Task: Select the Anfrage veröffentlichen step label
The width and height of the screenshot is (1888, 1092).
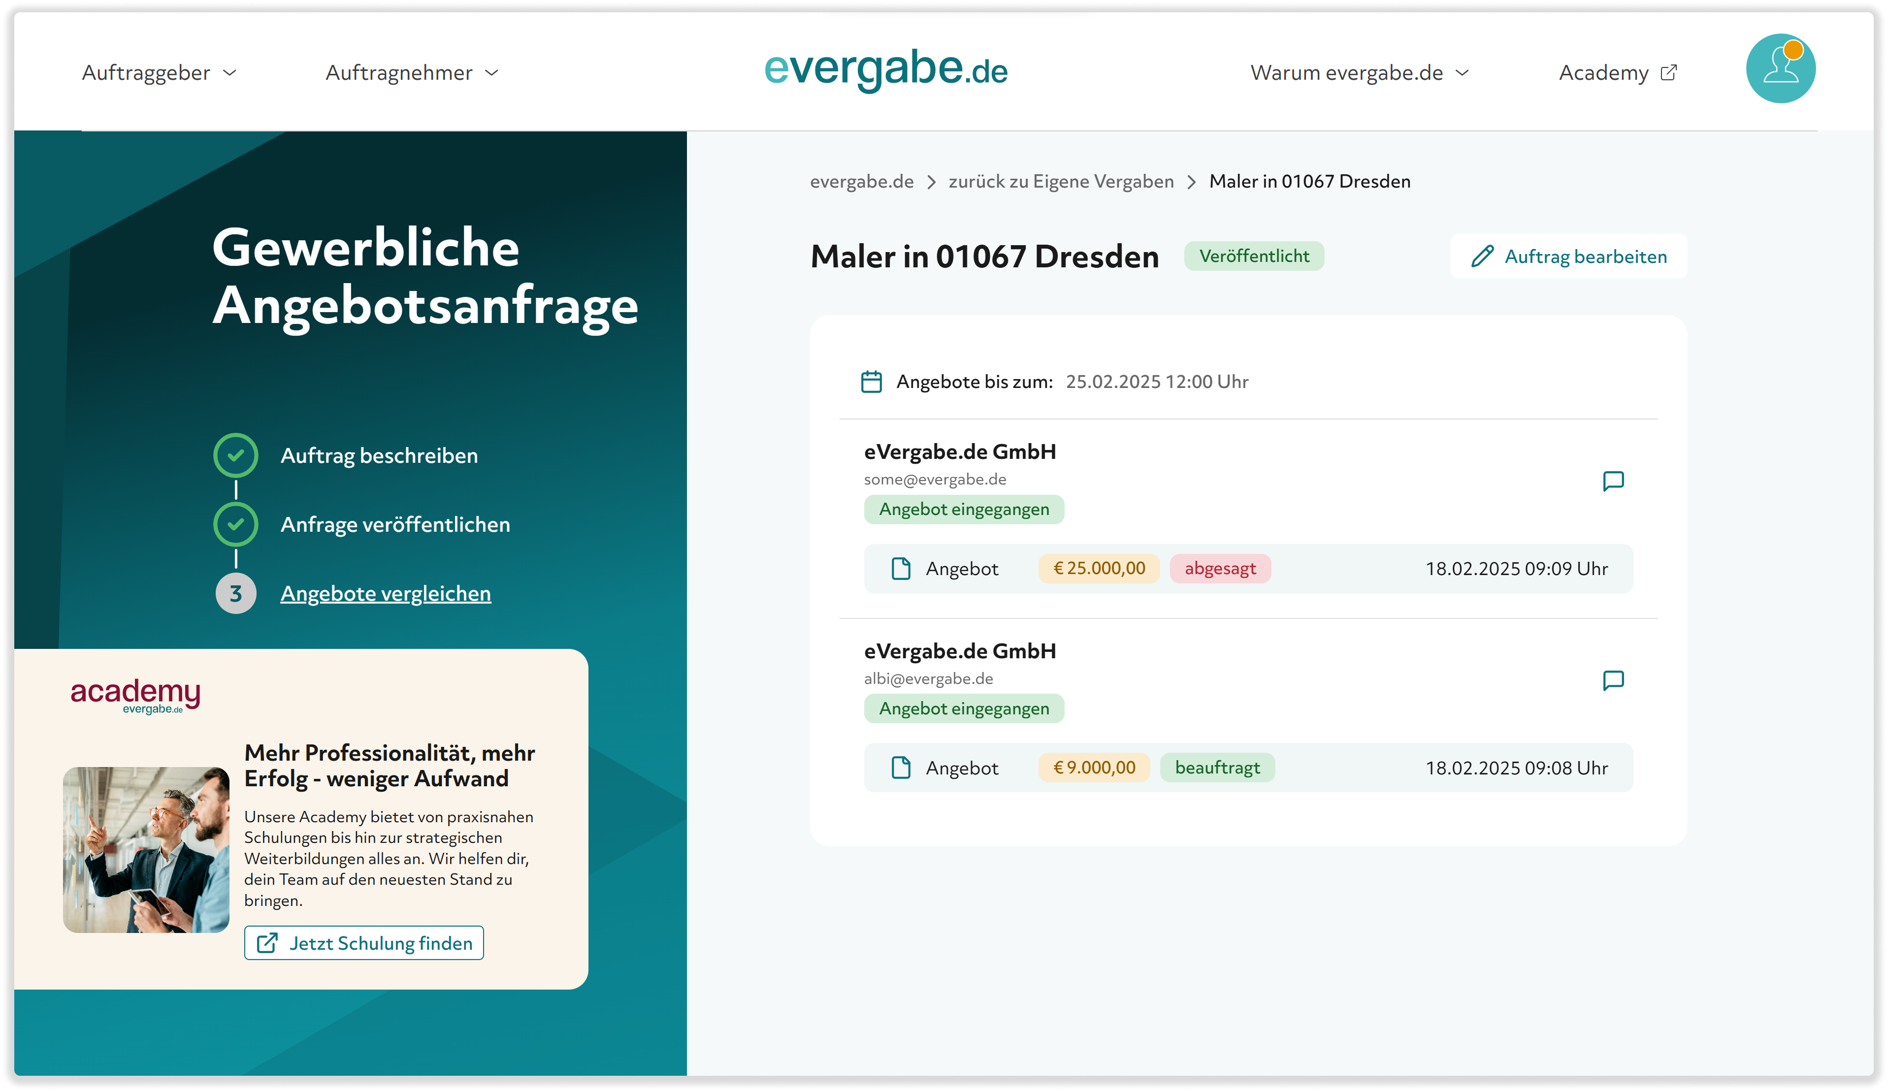Action: (x=395, y=524)
